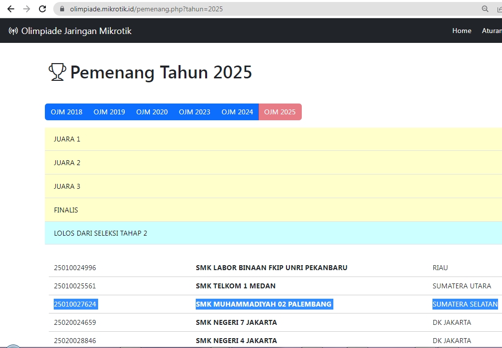Go to Home in the navbar
This screenshot has height=348, width=502.
[462, 31]
